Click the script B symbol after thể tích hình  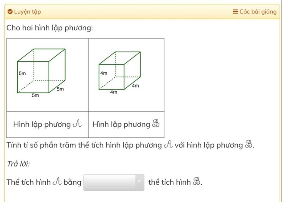pos(197,182)
